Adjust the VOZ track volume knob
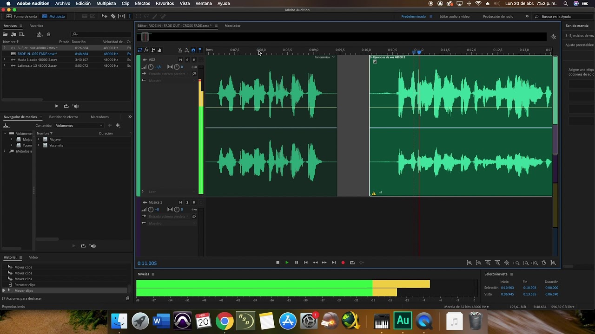The image size is (595, 334). pos(151,67)
